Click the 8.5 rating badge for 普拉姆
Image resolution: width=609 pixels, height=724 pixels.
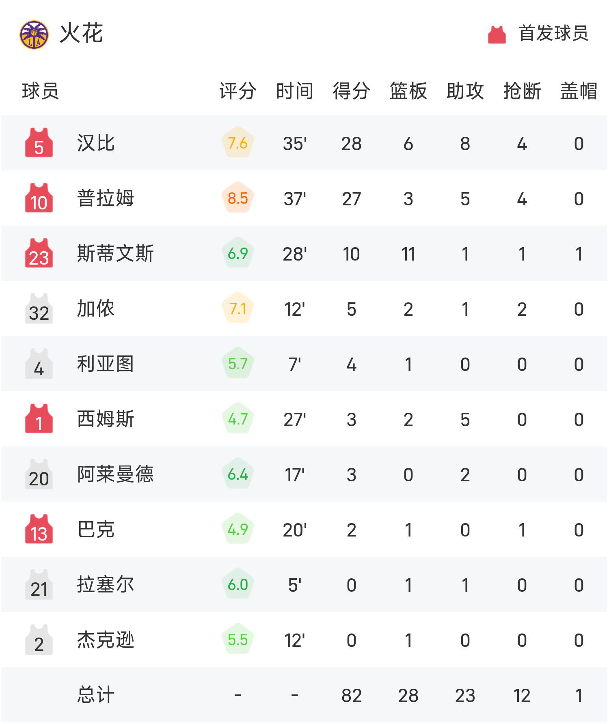238,198
